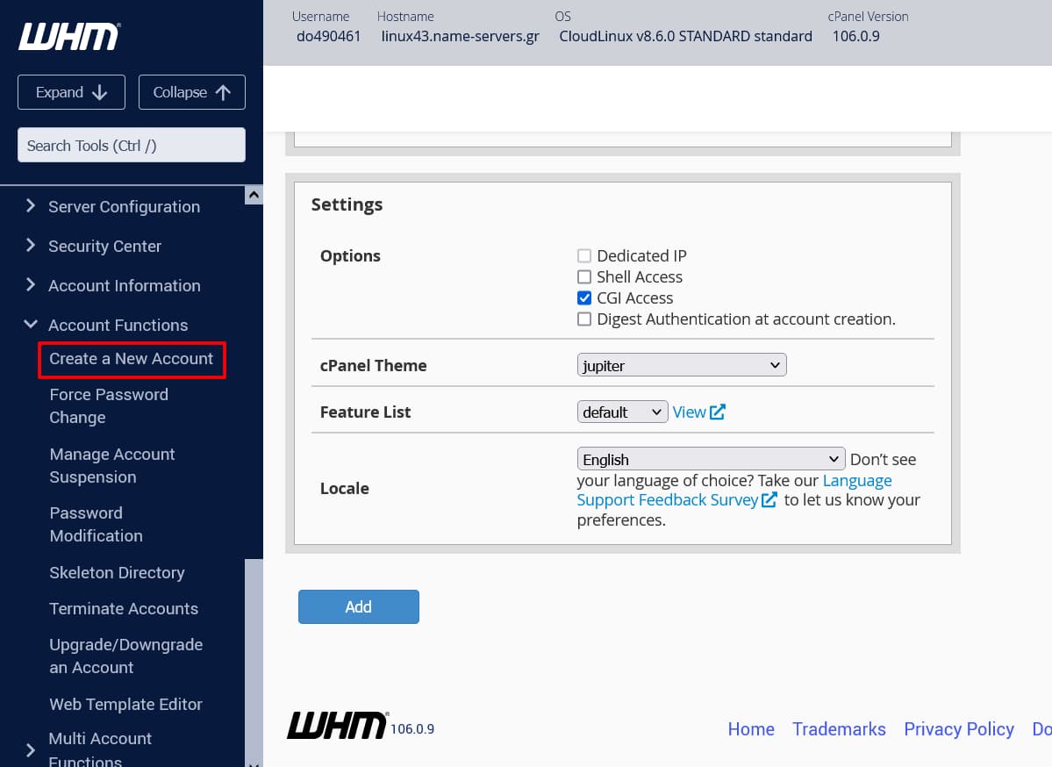
Task: Open the Feature List dropdown set to default
Action: pyautogui.click(x=622, y=412)
